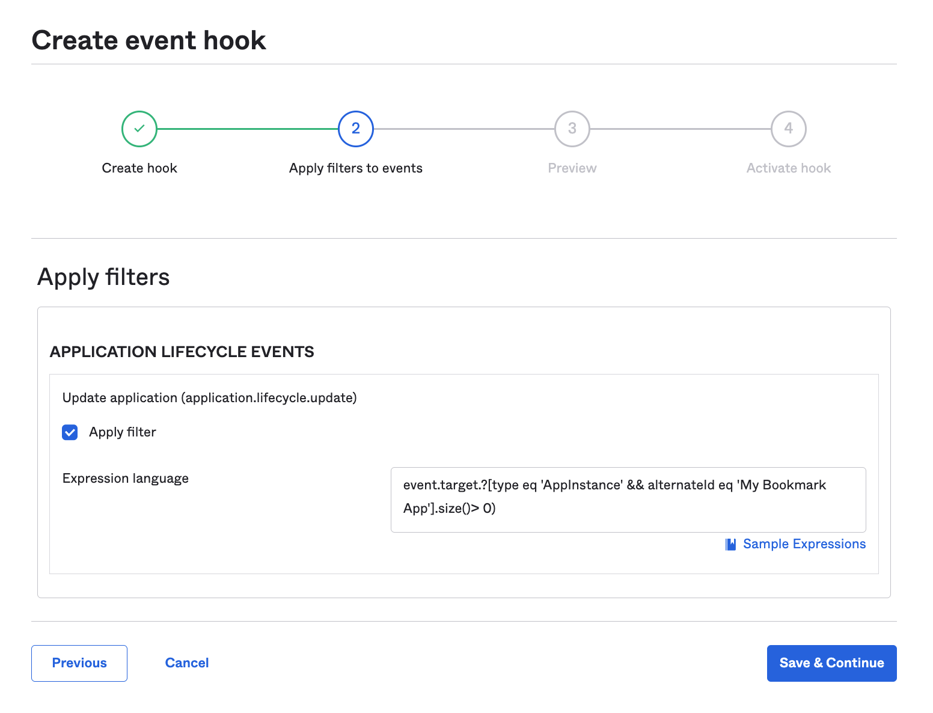This screenshot has width=933, height=713.
Task: Focus the expression language text box
Action: point(628,500)
